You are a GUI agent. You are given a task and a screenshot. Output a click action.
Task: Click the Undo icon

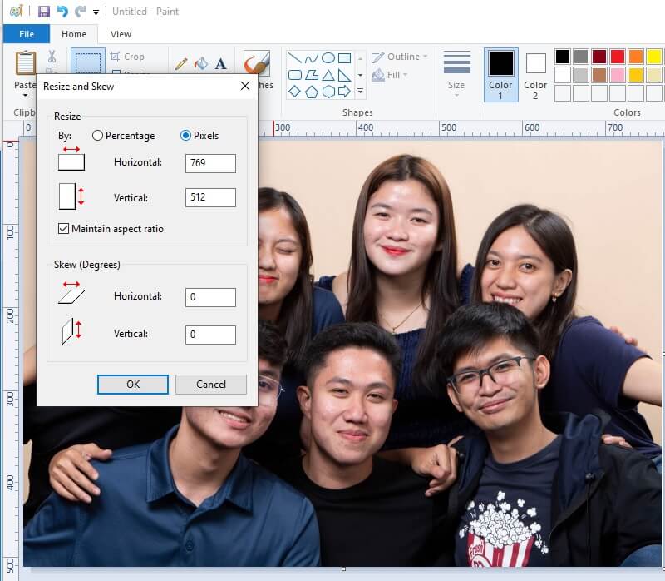(61, 9)
